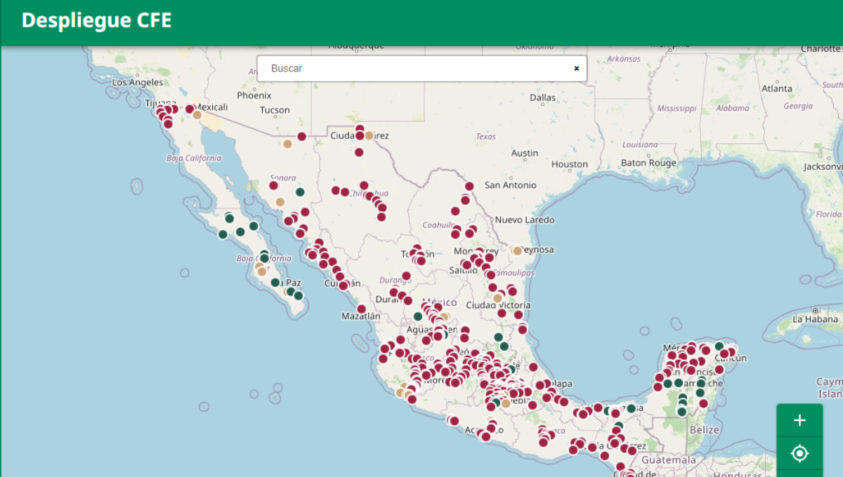Click the Buscar search field
The height and width of the screenshot is (477, 843).
(414, 69)
